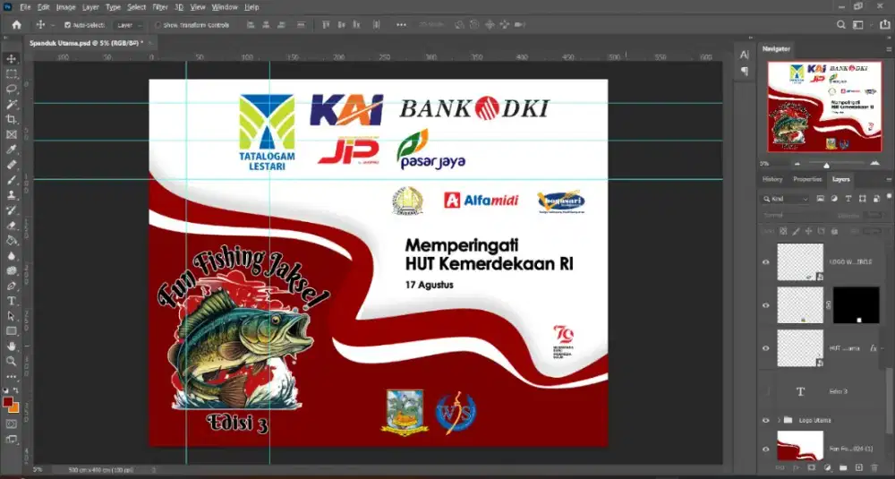895x479 pixels.
Task: Select the Clone Stamp tool
Action: click(x=11, y=195)
